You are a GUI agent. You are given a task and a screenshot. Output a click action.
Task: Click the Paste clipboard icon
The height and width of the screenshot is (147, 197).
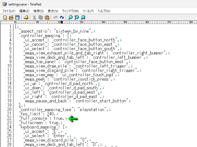pyautogui.click(x=47, y=17)
